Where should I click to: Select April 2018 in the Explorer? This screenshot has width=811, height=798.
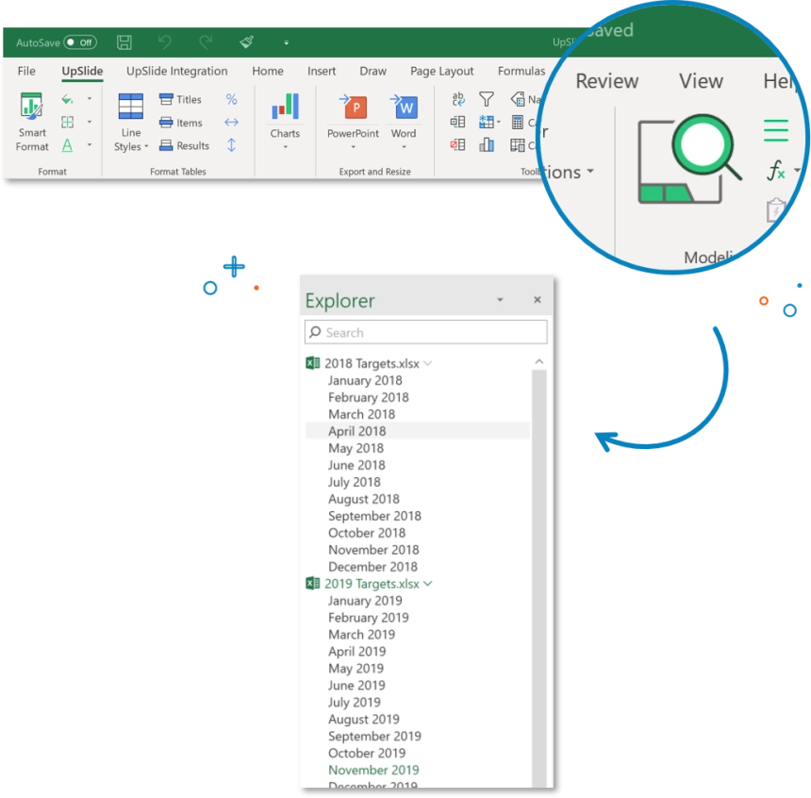[x=356, y=430]
